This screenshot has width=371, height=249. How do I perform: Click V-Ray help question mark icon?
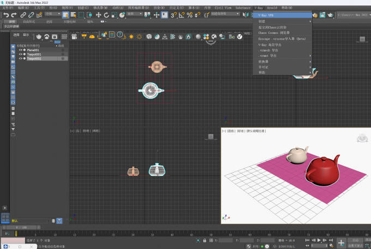point(120,35)
